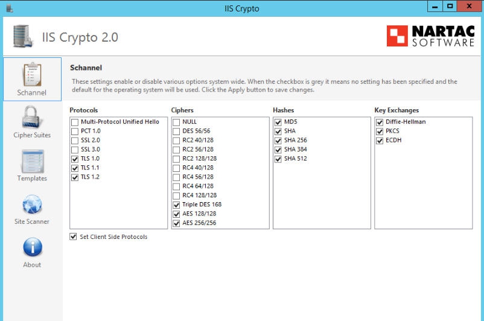This screenshot has width=484, height=321.
Task: Switch to Cipher Suites tab label
Action: click(x=32, y=135)
